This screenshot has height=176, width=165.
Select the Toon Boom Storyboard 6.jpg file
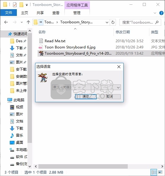coord(70,47)
